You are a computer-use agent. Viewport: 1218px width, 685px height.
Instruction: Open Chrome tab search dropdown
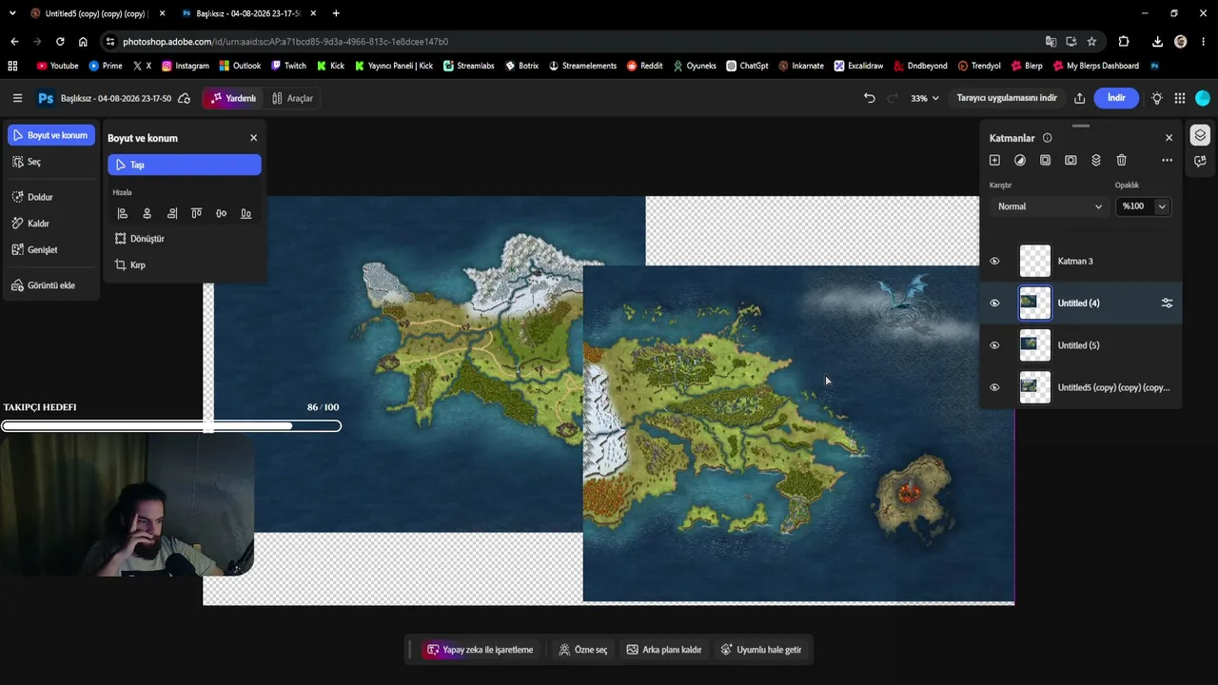click(12, 13)
